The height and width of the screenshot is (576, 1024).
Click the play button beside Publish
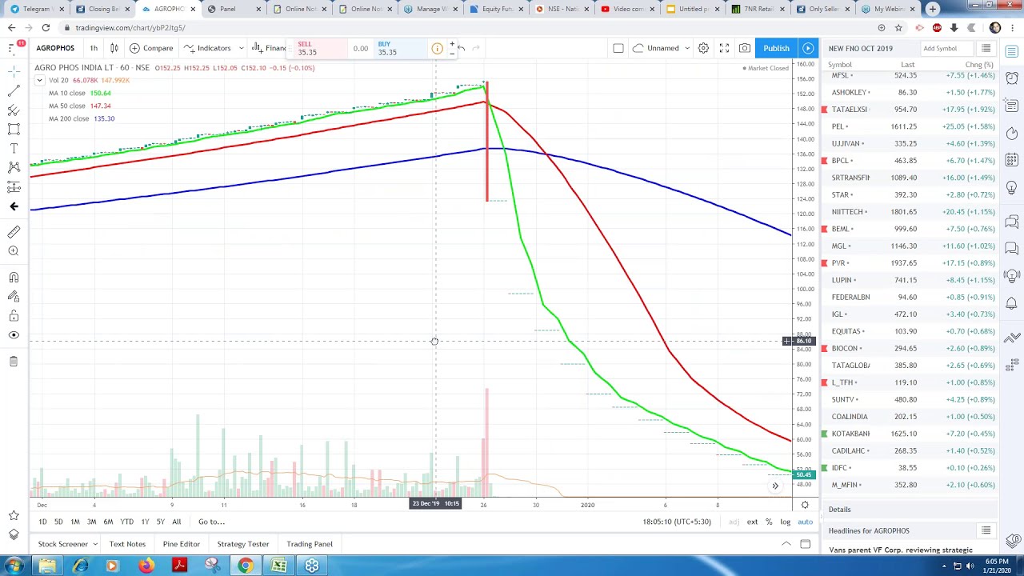tap(808, 48)
